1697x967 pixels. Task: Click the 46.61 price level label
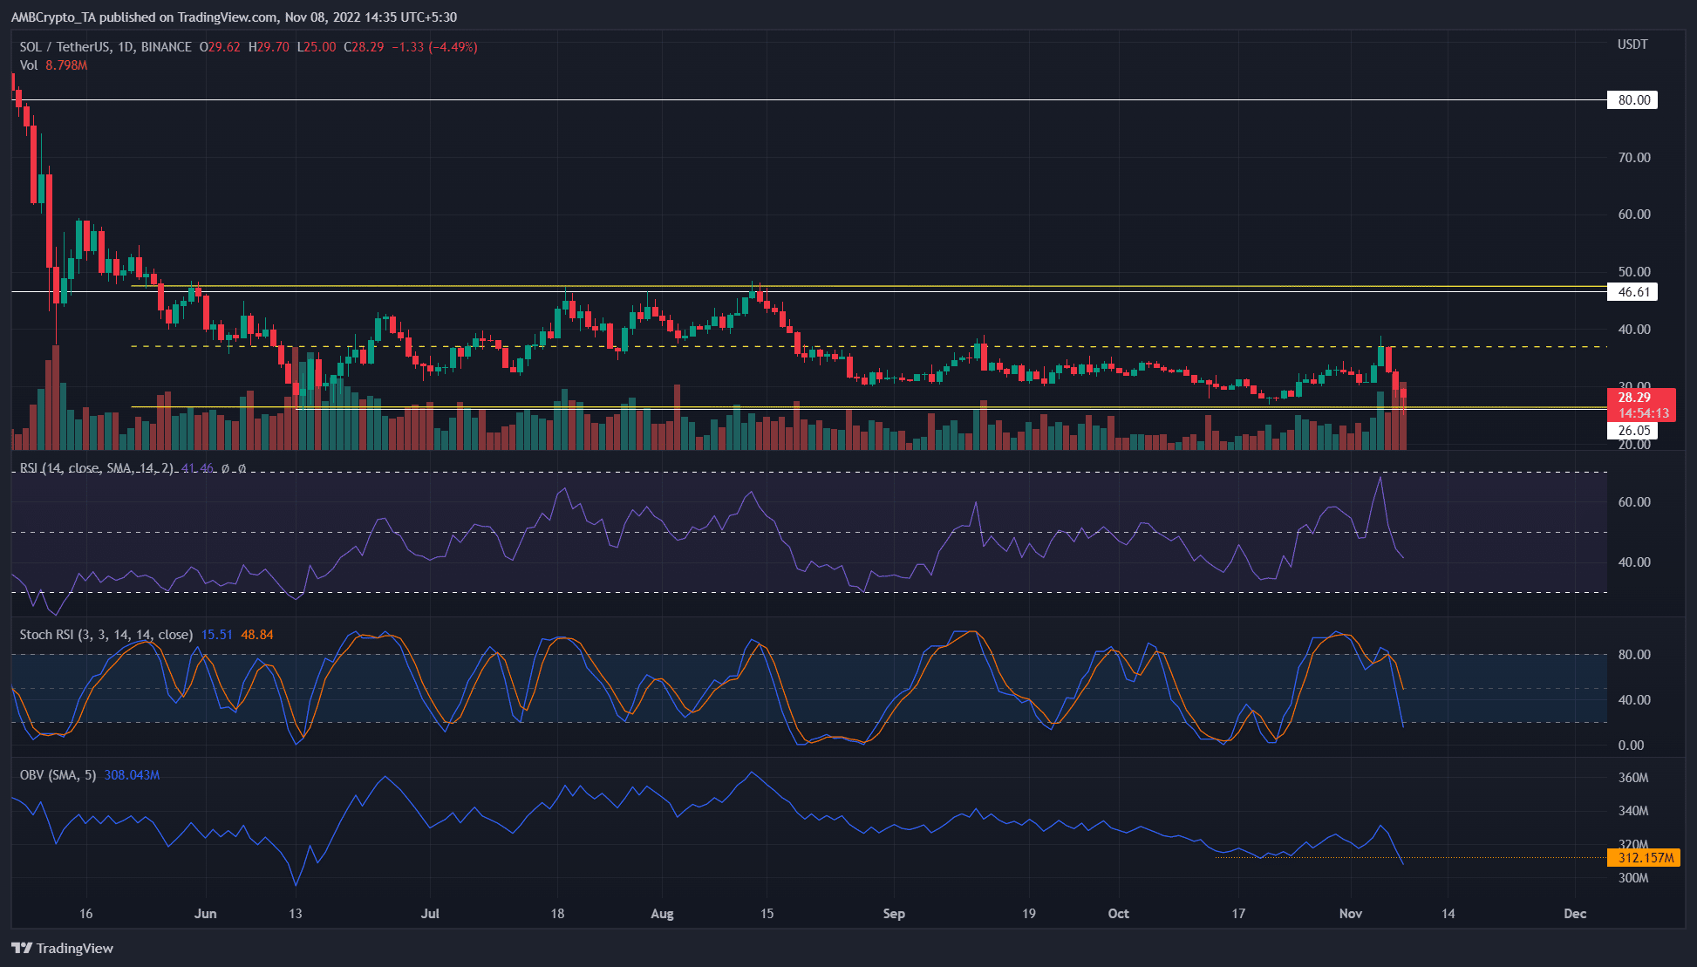tap(1632, 292)
